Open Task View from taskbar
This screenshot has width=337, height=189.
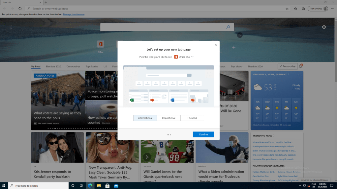(x=81, y=186)
